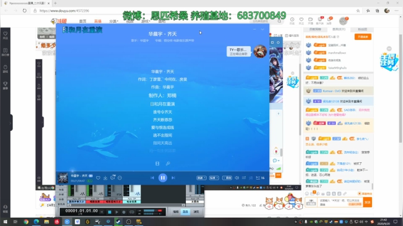
Task: Open Esports trophy in Douyu left sidebar
Action: (x=6, y=86)
